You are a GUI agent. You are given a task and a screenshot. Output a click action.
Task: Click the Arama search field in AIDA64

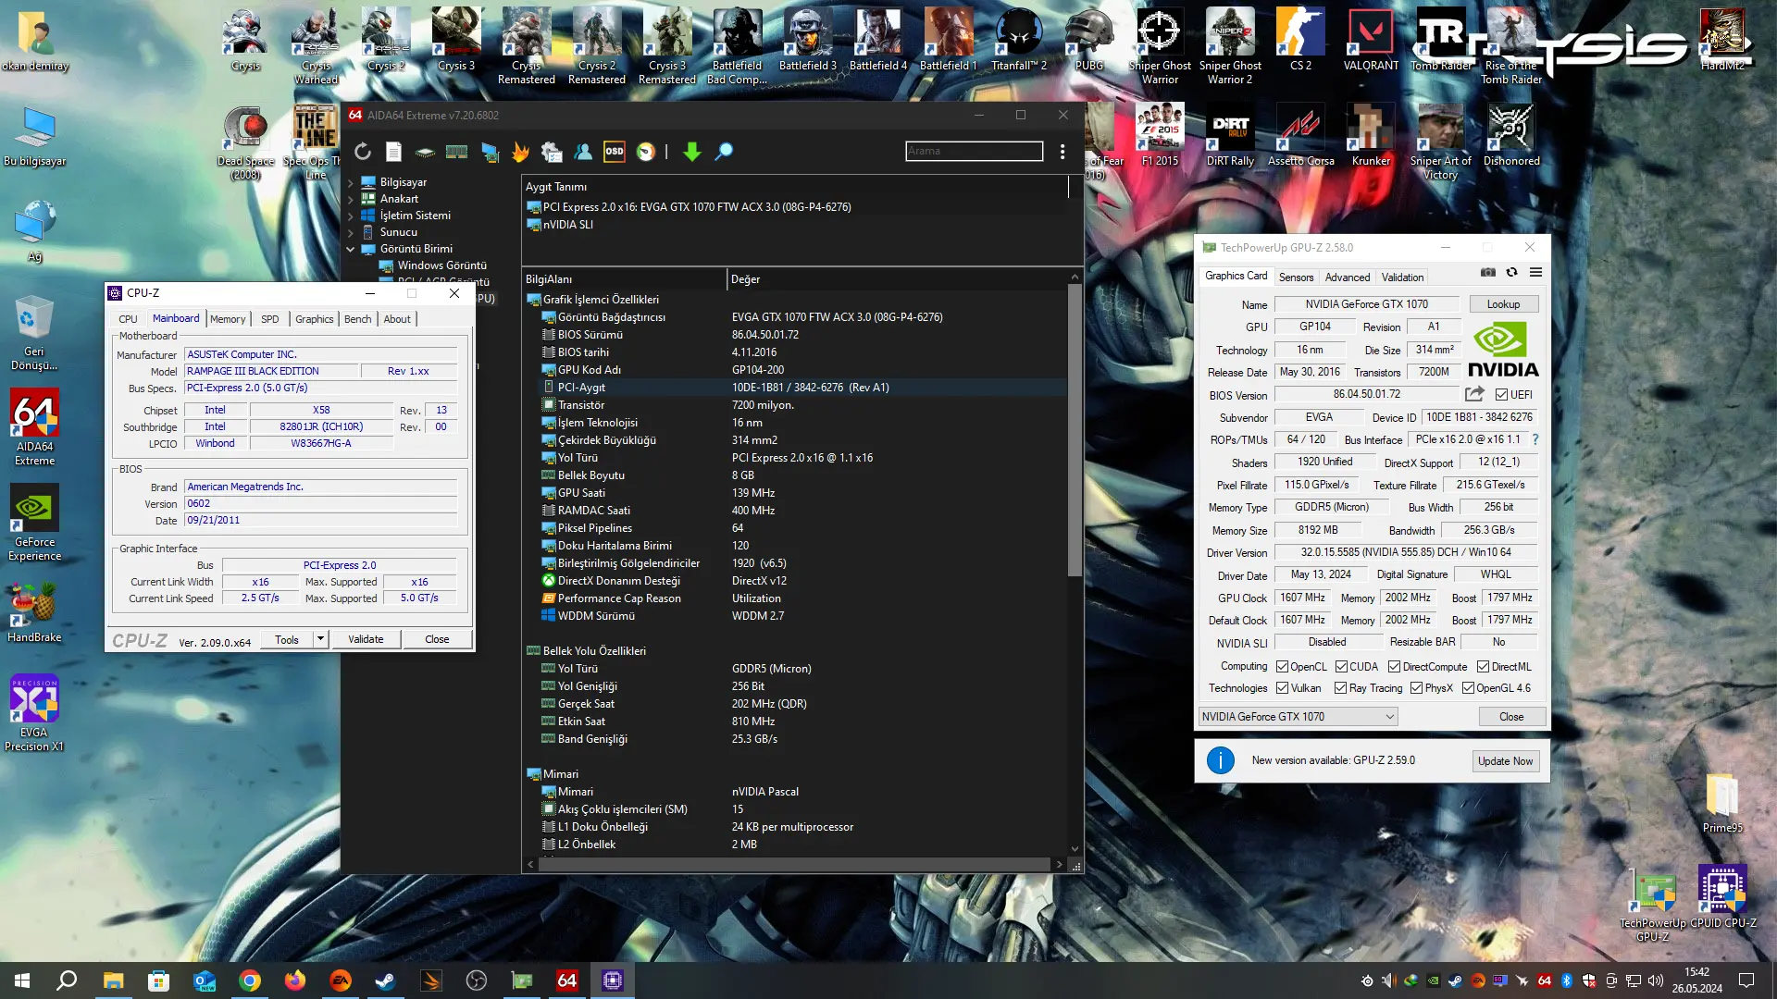point(974,151)
